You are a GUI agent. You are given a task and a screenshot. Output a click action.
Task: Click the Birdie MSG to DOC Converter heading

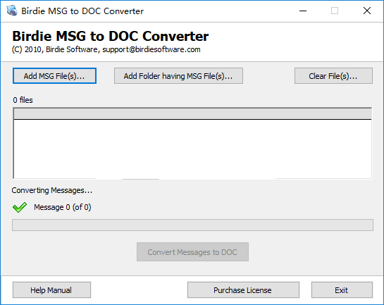click(x=111, y=36)
